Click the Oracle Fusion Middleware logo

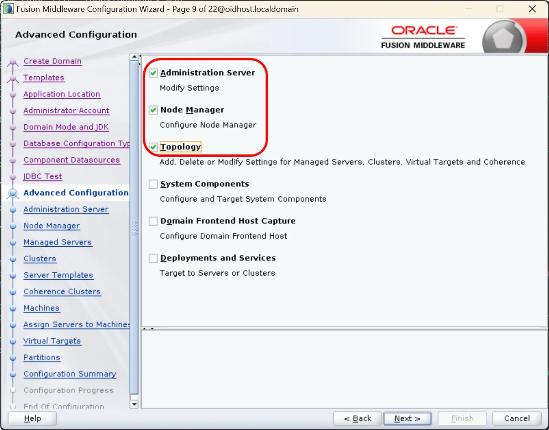[x=423, y=37]
